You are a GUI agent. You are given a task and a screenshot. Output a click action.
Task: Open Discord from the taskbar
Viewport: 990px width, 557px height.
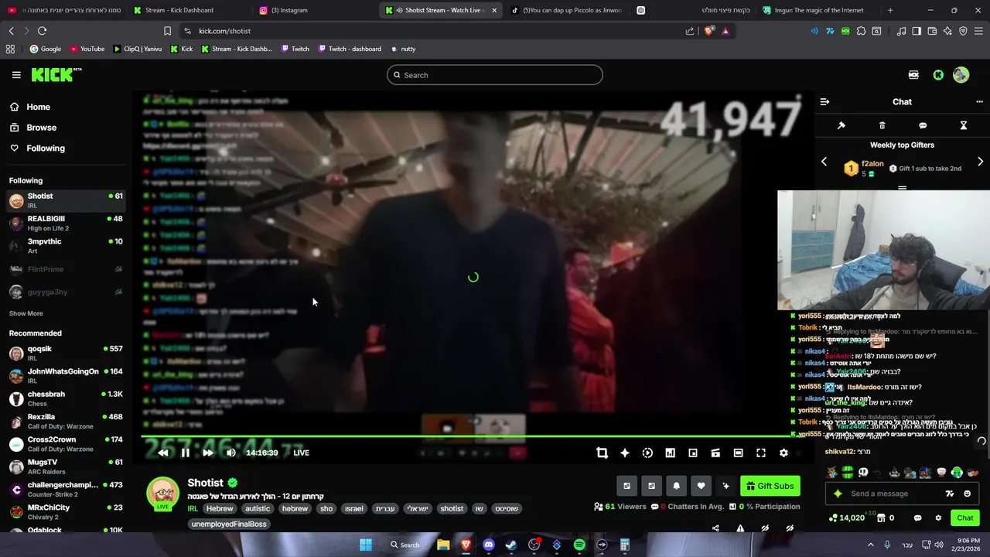click(488, 545)
